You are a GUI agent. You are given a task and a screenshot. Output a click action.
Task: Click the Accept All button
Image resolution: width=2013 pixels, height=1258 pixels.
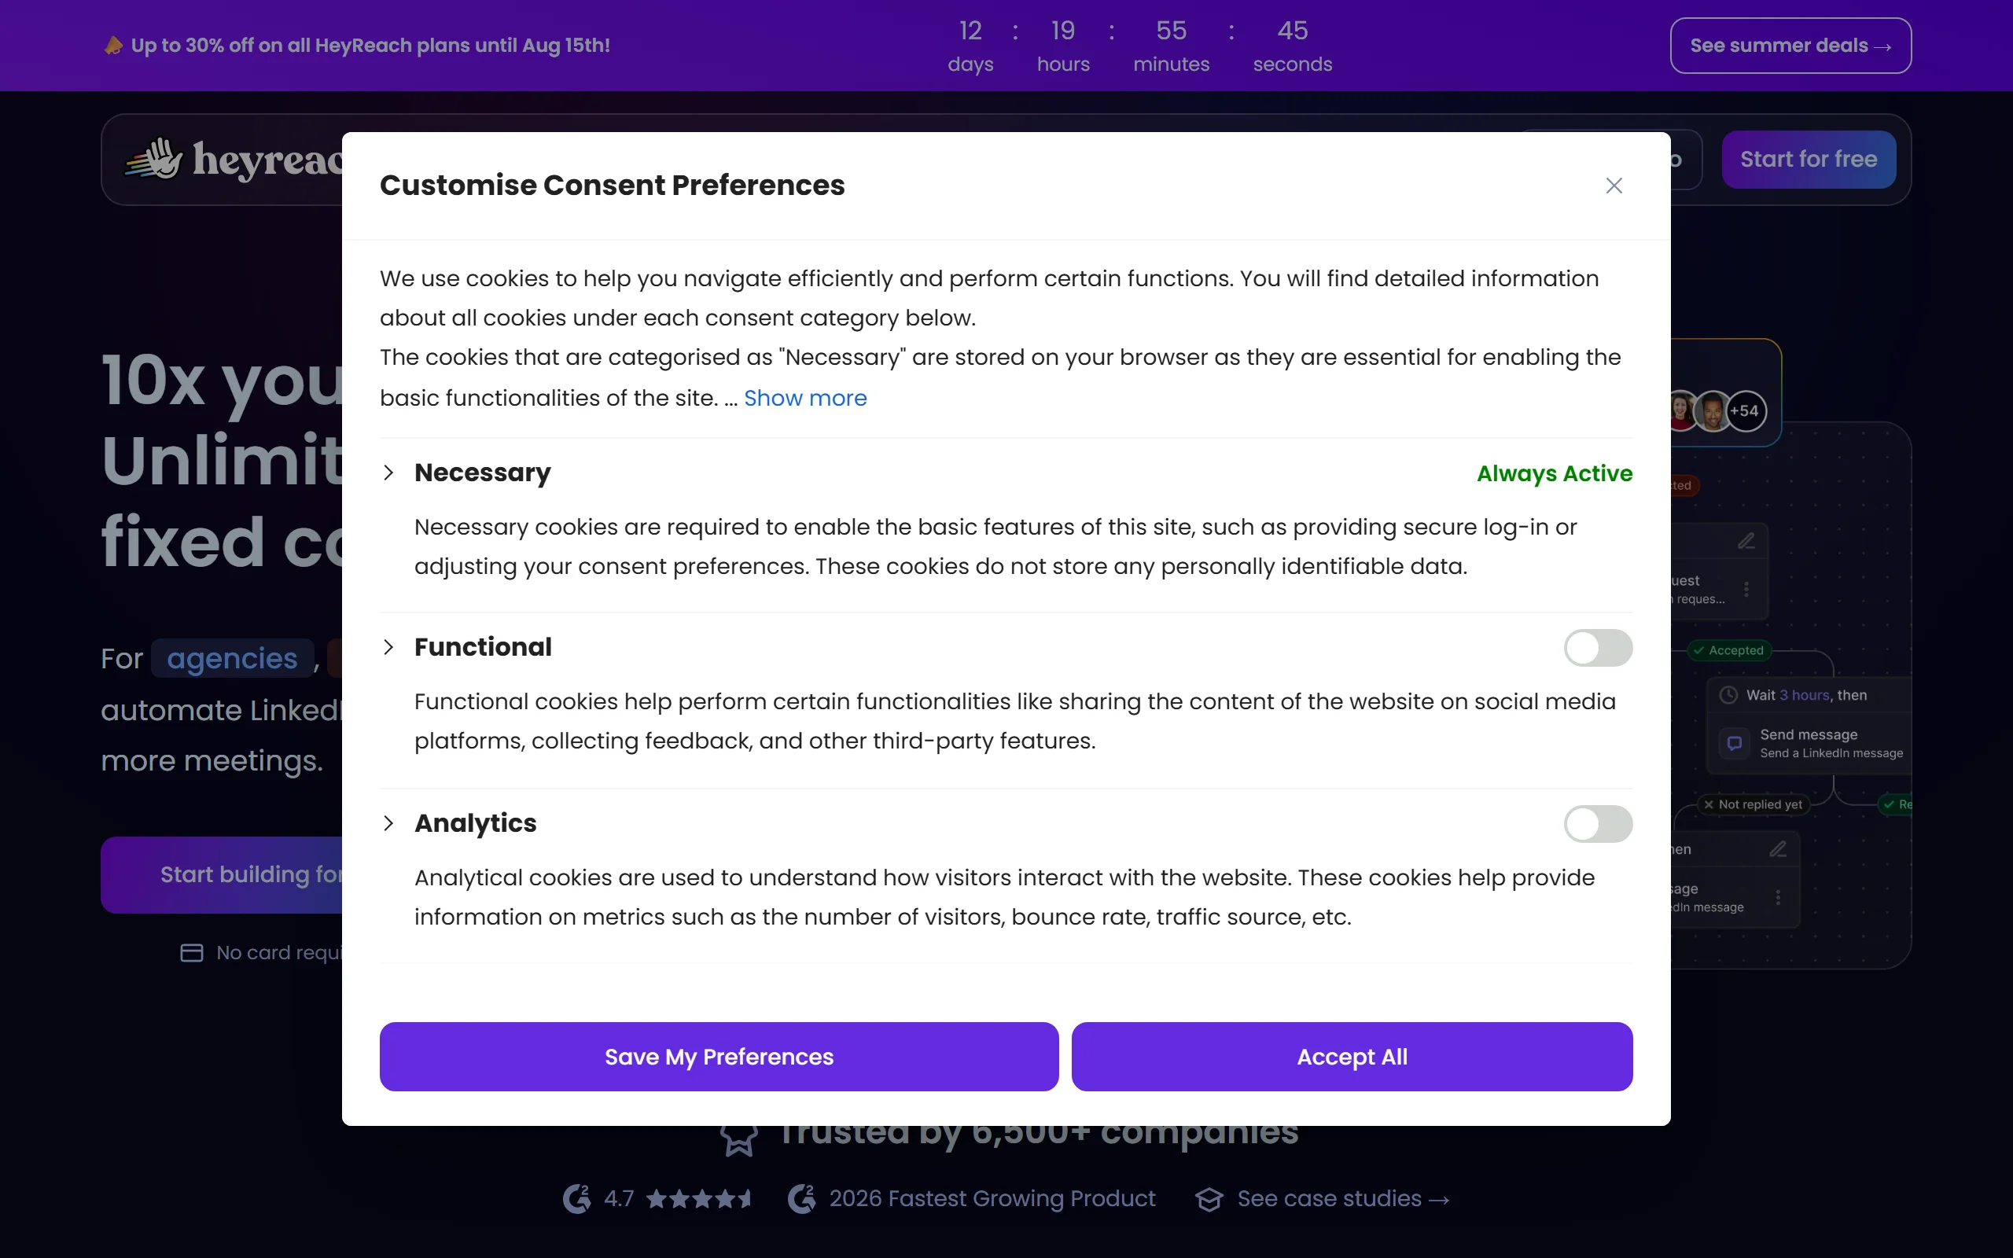(1352, 1057)
